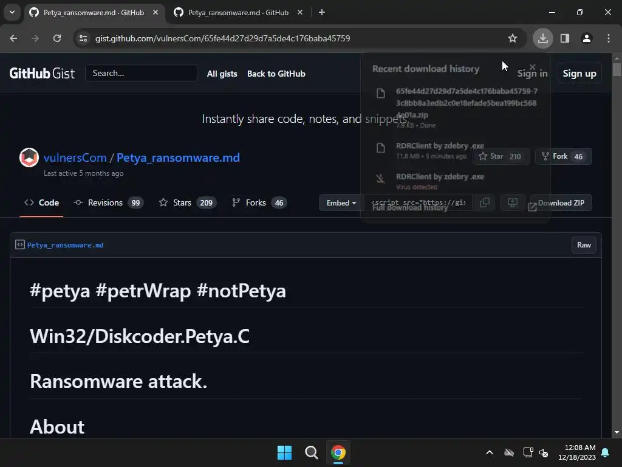Click the address bar URL
The width and height of the screenshot is (622, 467).
pyautogui.click(x=222, y=38)
